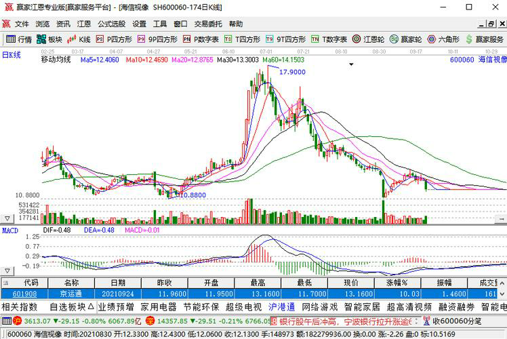Select the 业绩预增 tab

pos(116,306)
